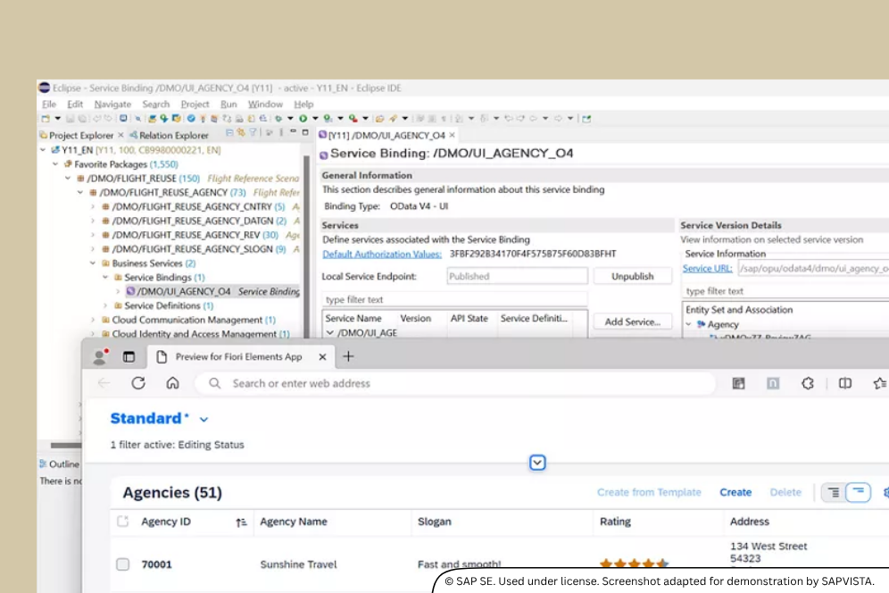Switch Agencies table to tree view mode
This screenshot has width=889, height=593.
click(834, 493)
